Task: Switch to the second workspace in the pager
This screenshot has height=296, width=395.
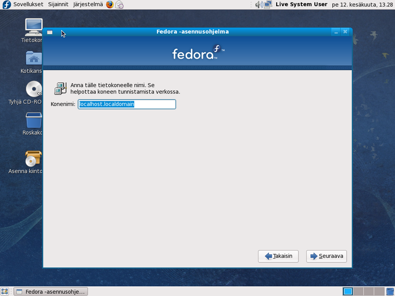Action: click(x=359, y=291)
